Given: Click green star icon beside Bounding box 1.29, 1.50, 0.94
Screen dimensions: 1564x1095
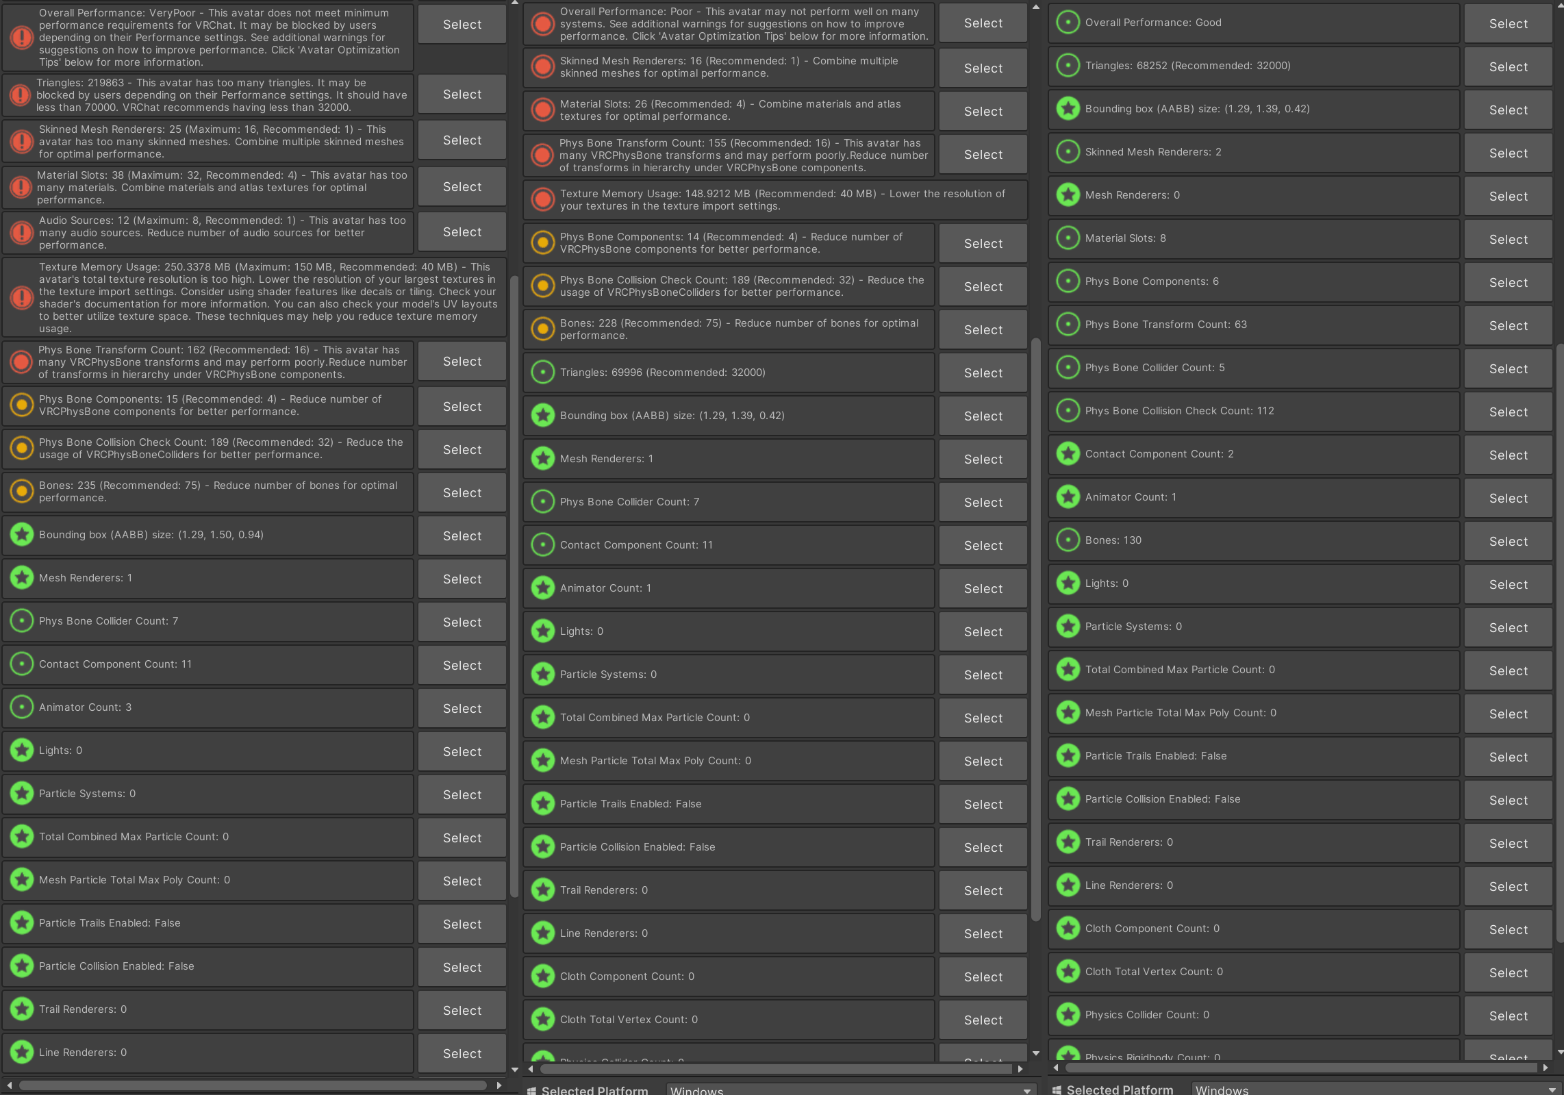Looking at the screenshot, I should click(21, 535).
